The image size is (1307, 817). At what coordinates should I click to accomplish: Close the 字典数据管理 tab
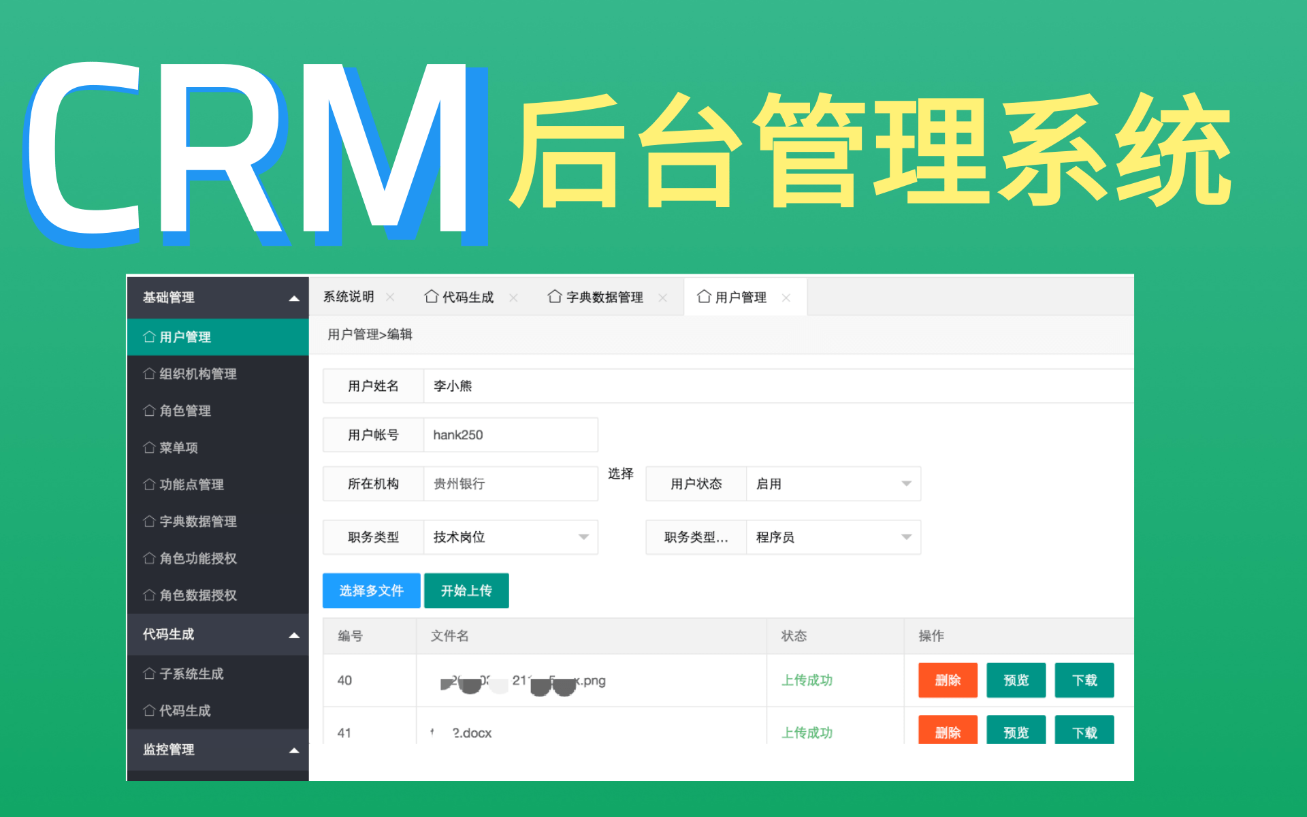point(662,298)
